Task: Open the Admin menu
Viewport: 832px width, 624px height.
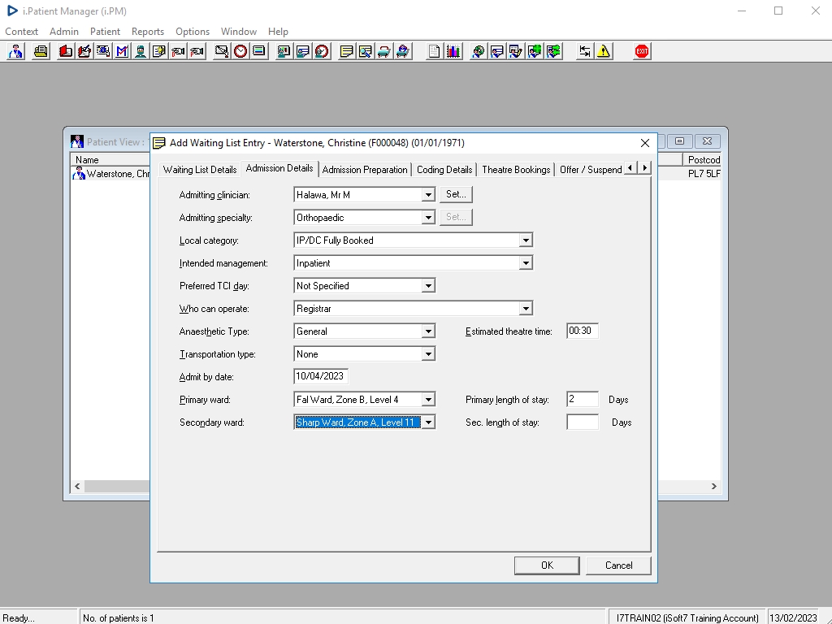Action: tap(64, 32)
